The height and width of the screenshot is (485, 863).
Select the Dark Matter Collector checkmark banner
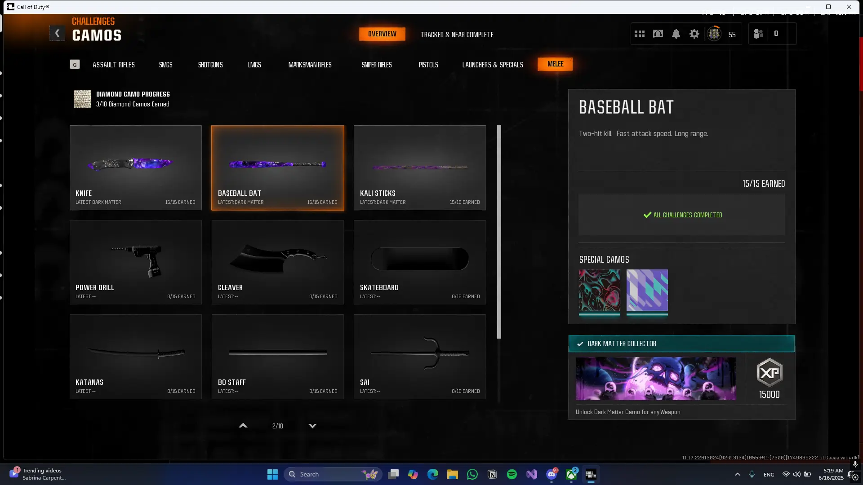click(681, 344)
